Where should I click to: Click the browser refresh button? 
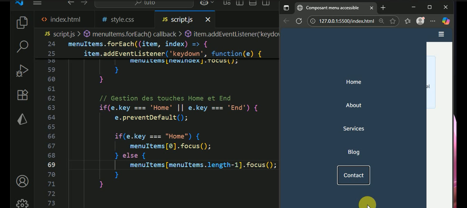(x=299, y=21)
